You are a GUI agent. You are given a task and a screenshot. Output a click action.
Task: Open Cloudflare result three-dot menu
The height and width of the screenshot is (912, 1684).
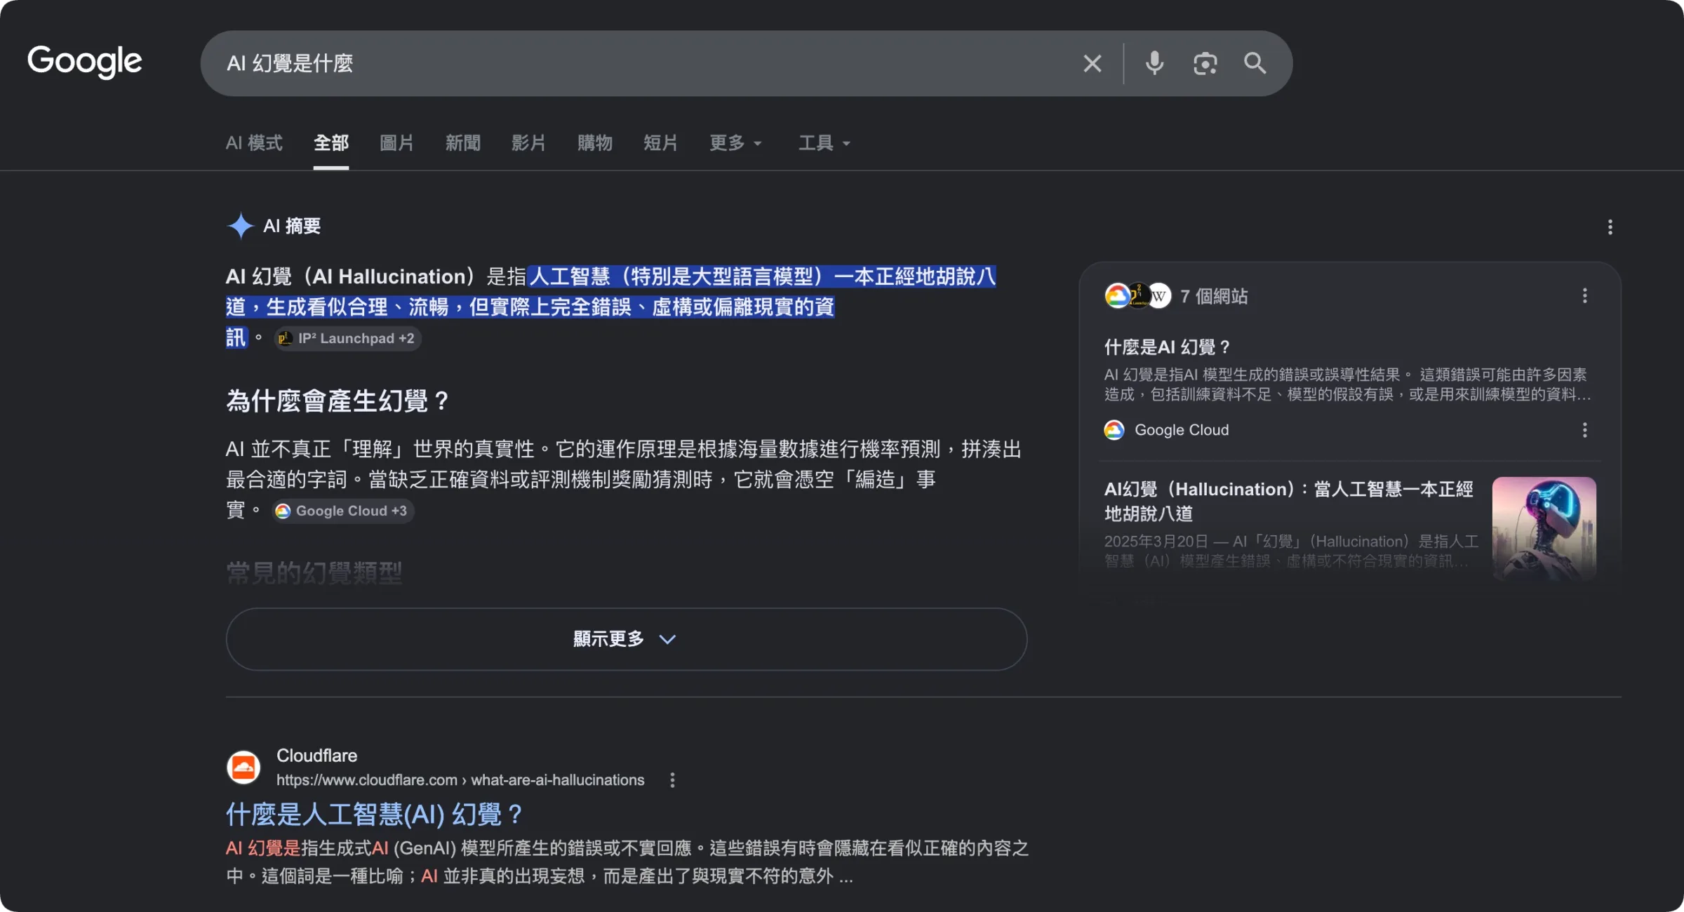pyautogui.click(x=672, y=780)
